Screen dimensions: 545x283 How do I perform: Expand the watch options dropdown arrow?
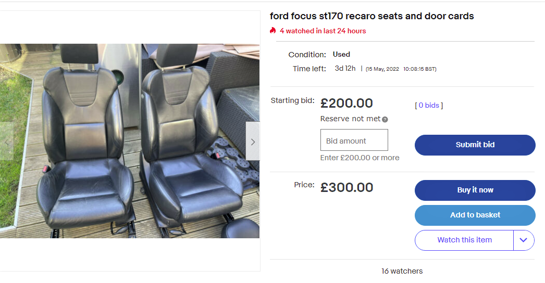coord(524,240)
